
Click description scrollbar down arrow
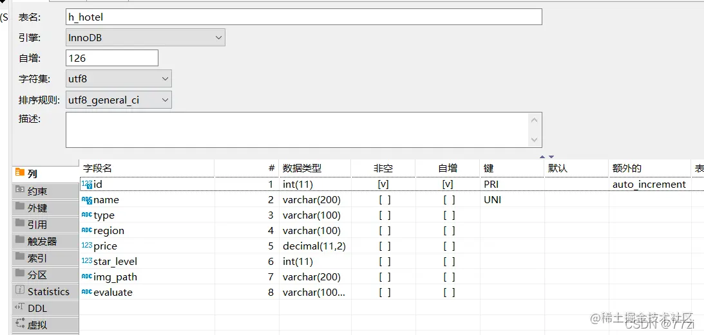pyautogui.click(x=535, y=140)
